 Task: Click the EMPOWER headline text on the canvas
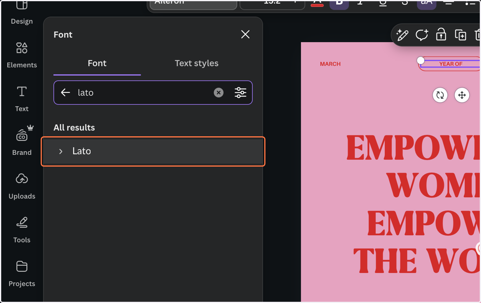tap(413, 147)
